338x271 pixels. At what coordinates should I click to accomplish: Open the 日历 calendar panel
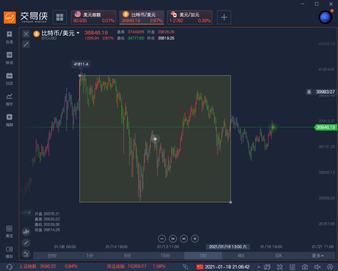9,78
